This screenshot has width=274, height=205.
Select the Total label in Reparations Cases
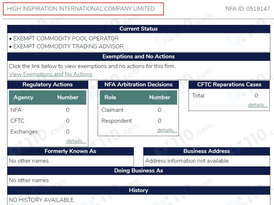coord(198,96)
